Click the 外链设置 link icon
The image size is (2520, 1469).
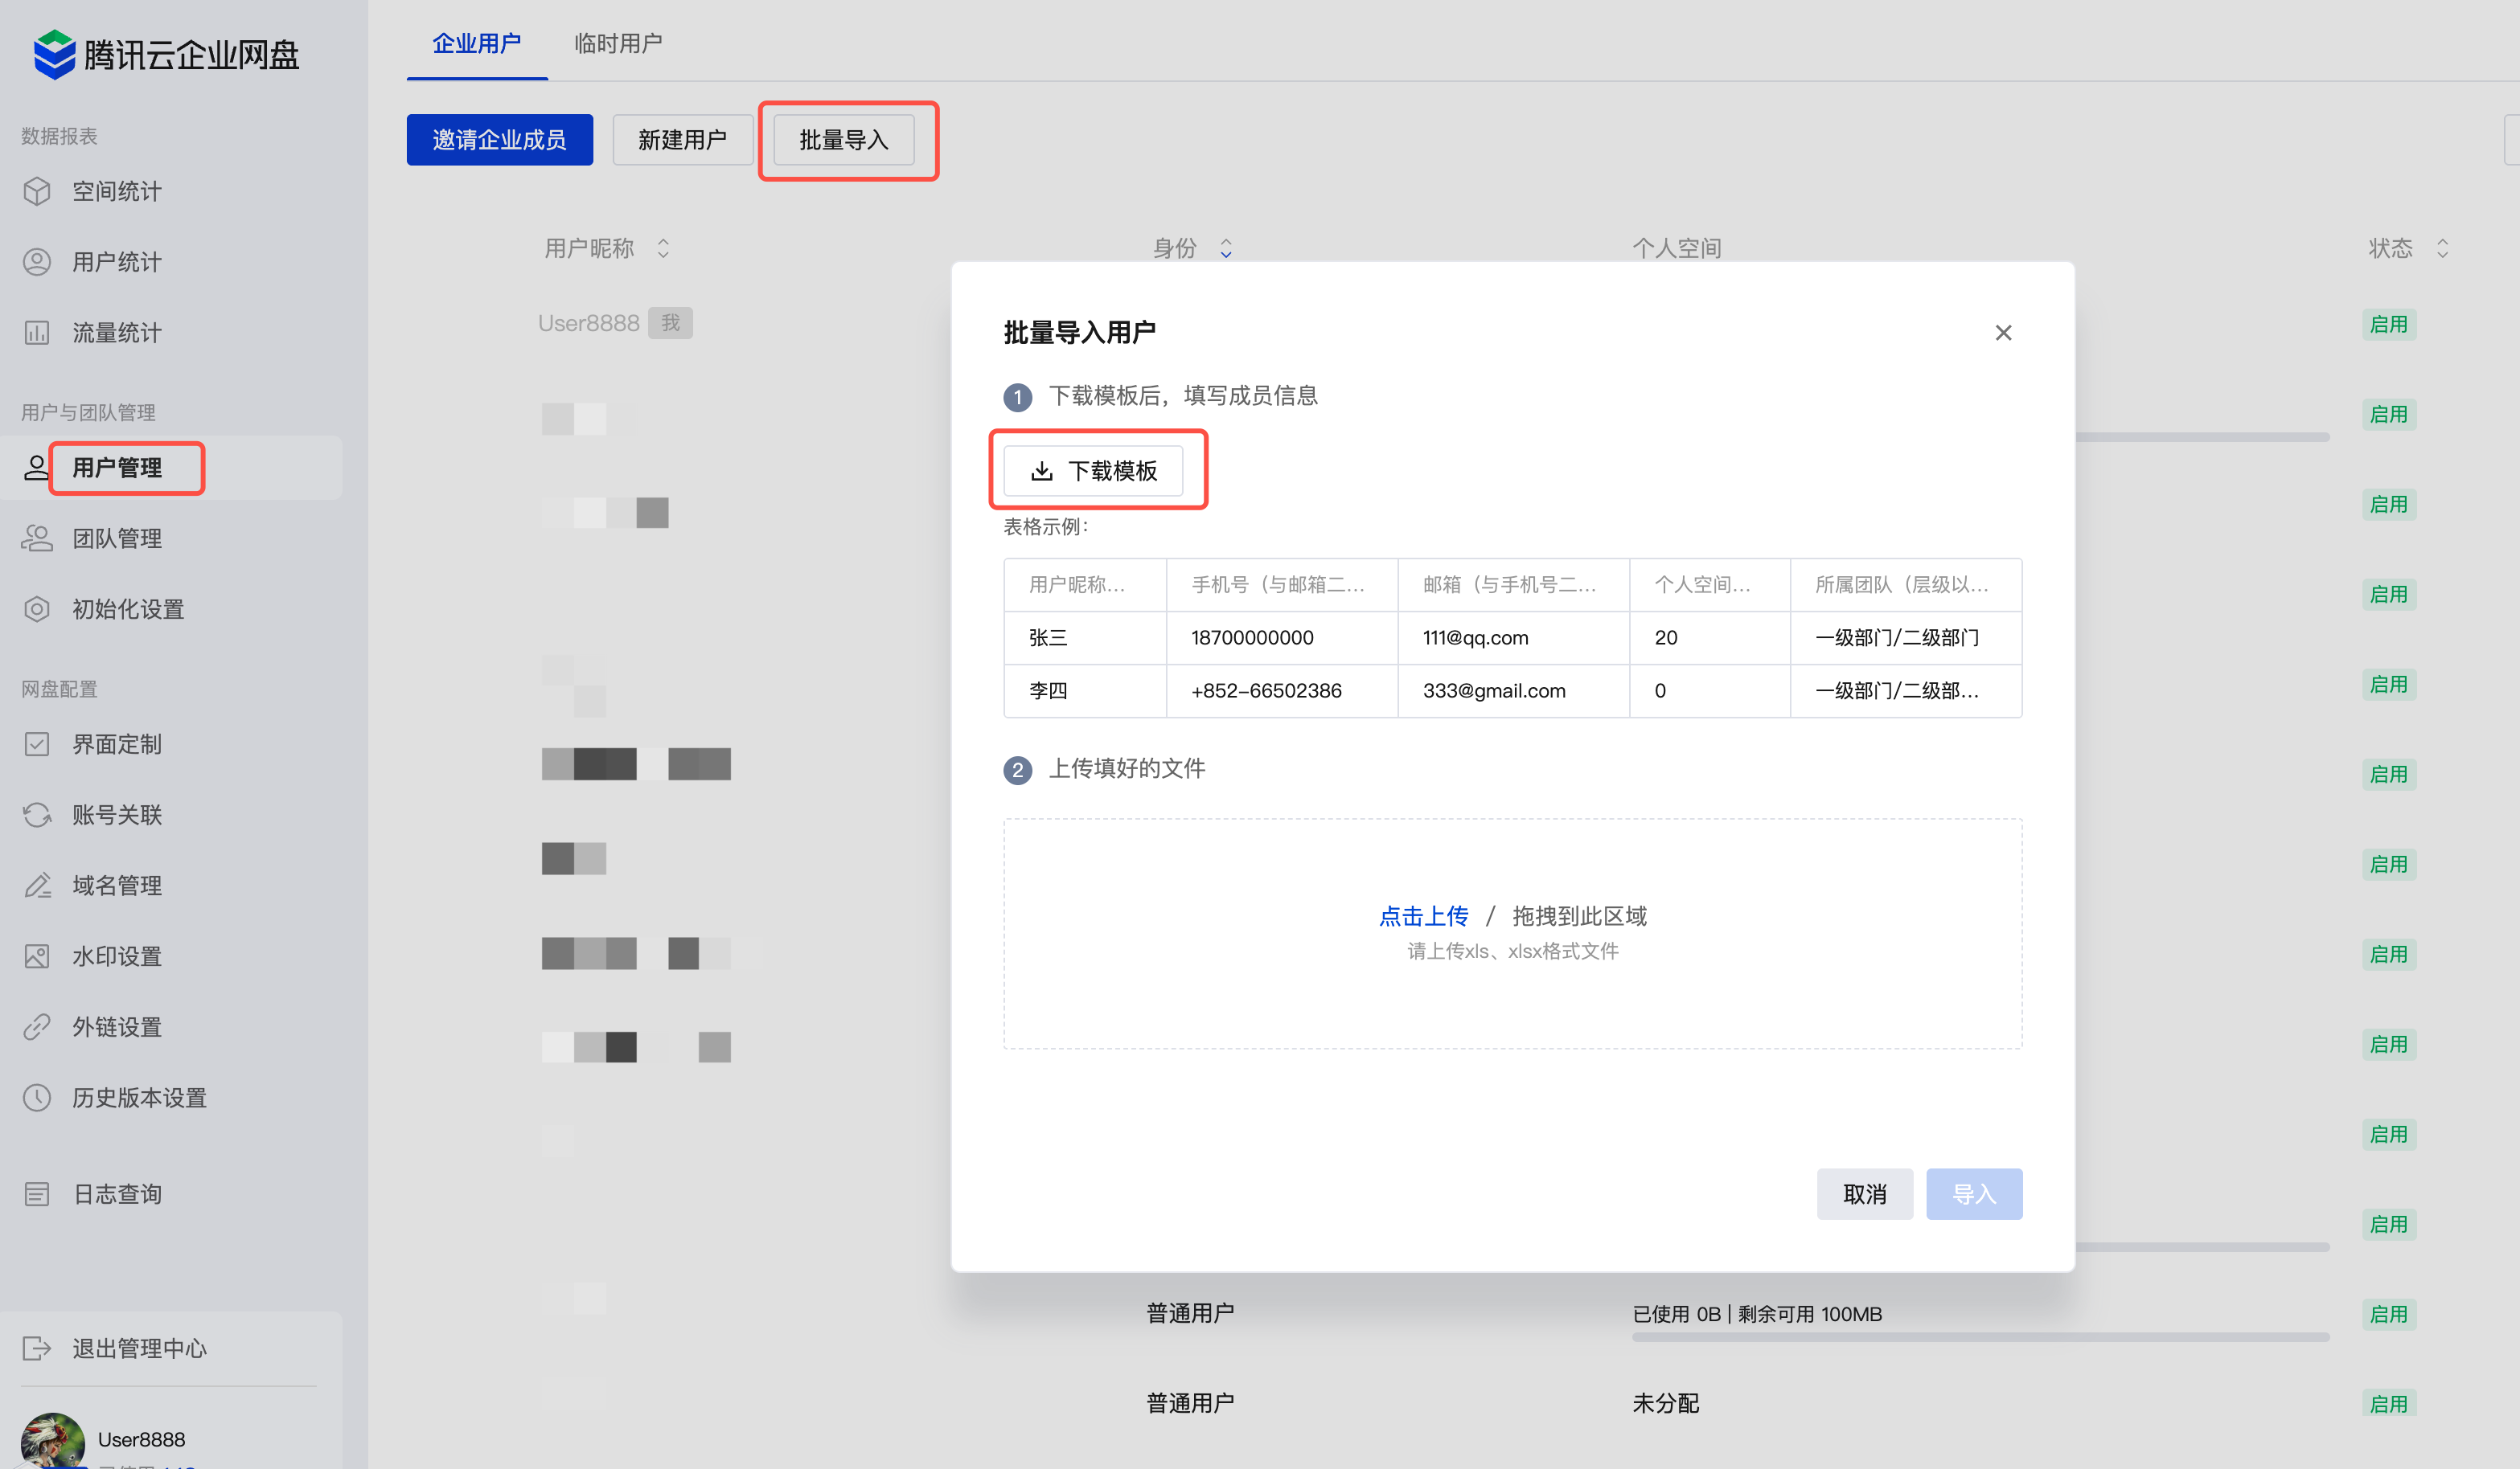(x=37, y=1026)
